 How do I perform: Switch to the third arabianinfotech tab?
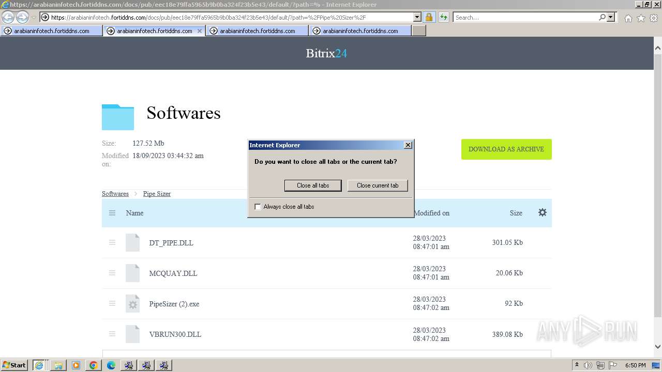pyautogui.click(x=258, y=31)
